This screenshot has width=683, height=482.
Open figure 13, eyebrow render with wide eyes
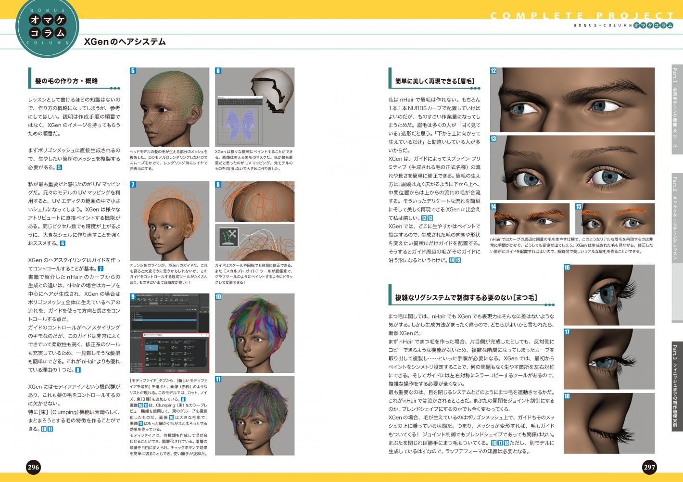coord(572,167)
